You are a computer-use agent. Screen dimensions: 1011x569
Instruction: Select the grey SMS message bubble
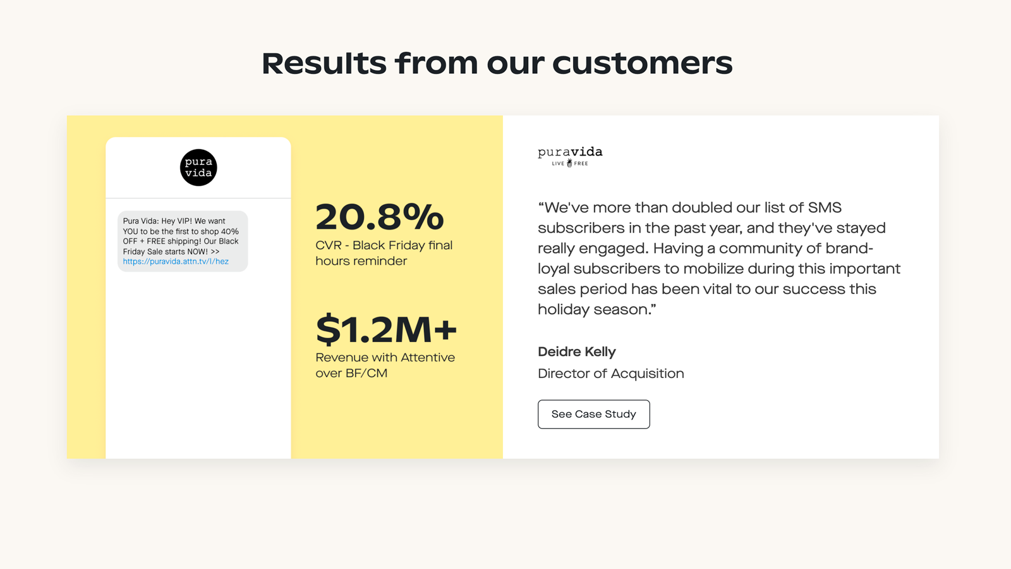click(x=183, y=241)
